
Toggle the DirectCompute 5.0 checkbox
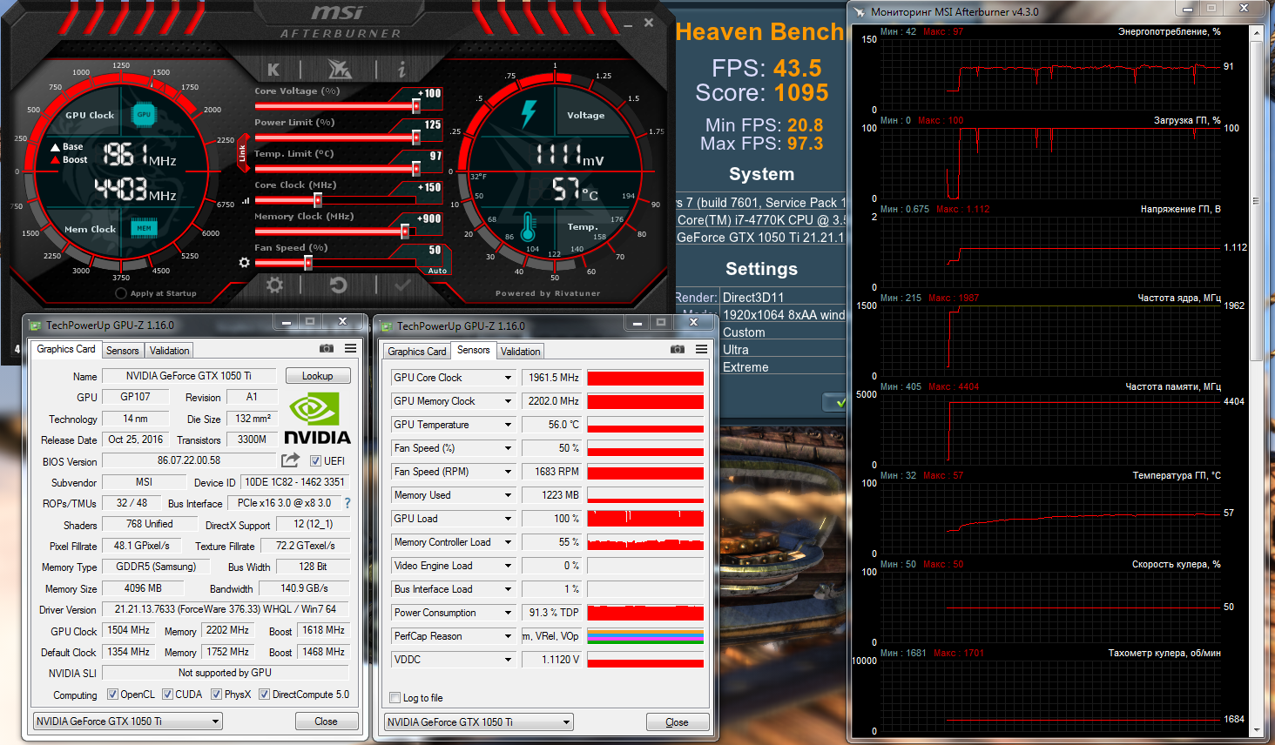[264, 695]
